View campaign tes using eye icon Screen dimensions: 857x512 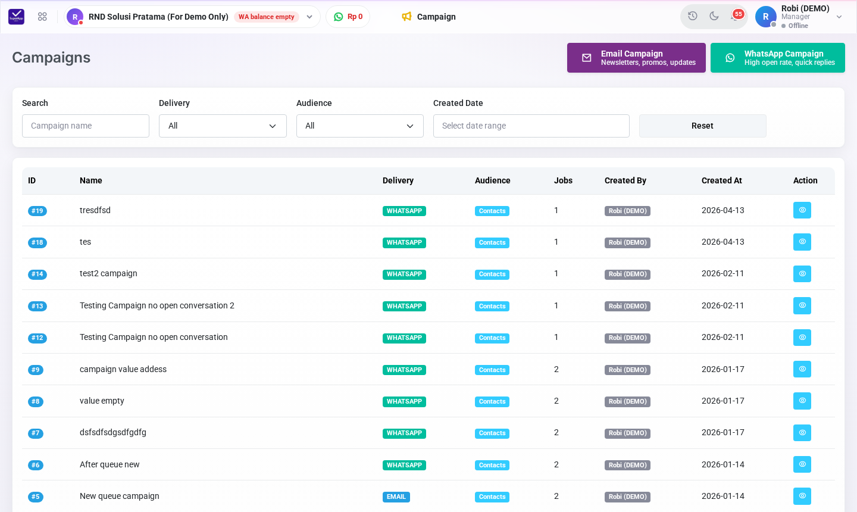(x=802, y=242)
